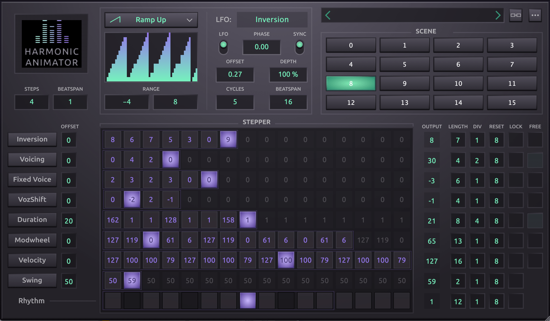550x321 pixels.
Task: Select scene 0
Action: point(351,45)
